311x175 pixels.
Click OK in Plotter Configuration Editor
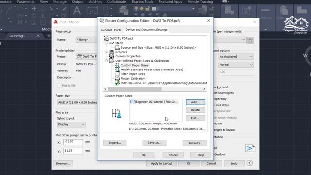click(144, 155)
